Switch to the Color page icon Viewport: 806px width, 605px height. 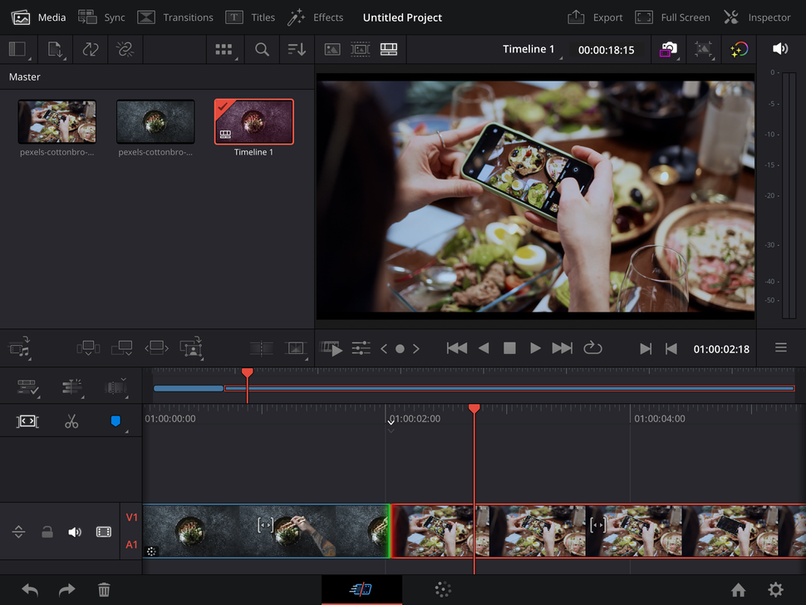pyautogui.click(x=443, y=589)
